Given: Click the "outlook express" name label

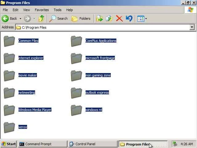Looking at the screenshot, I should click(97, 92).
